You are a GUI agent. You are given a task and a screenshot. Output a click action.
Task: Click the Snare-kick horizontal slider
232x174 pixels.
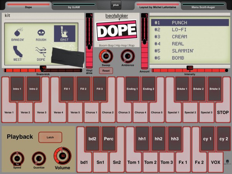tap(43, 70)
